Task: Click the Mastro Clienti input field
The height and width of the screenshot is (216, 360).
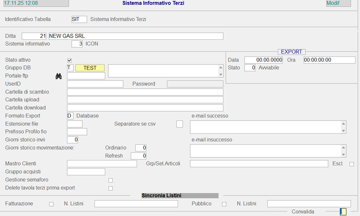Action: [x=102, y=164]
